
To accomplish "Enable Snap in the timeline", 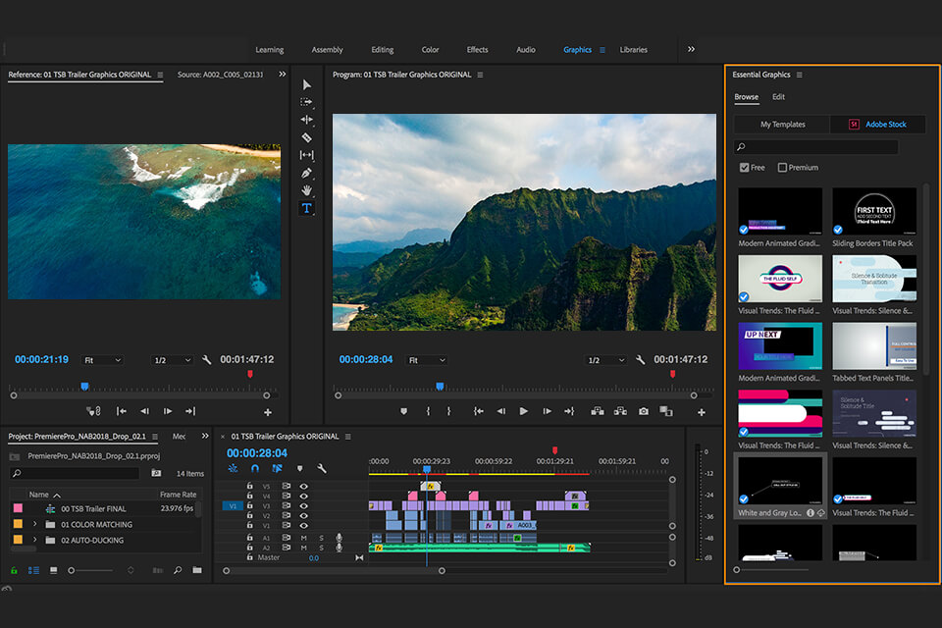I will (254, 468).
